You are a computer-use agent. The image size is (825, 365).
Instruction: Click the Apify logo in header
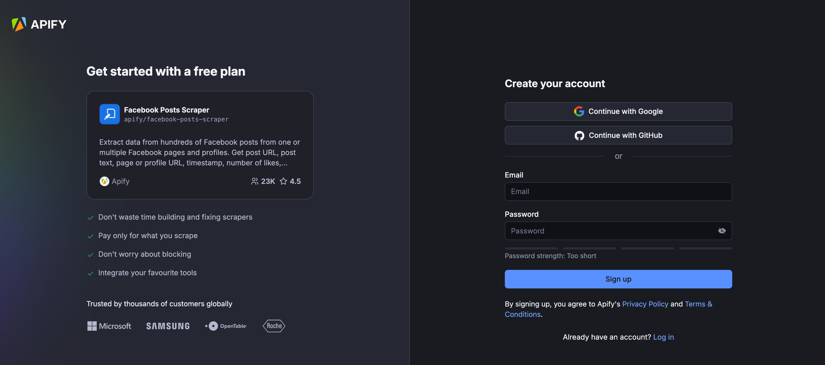click(x=39, y=24)
